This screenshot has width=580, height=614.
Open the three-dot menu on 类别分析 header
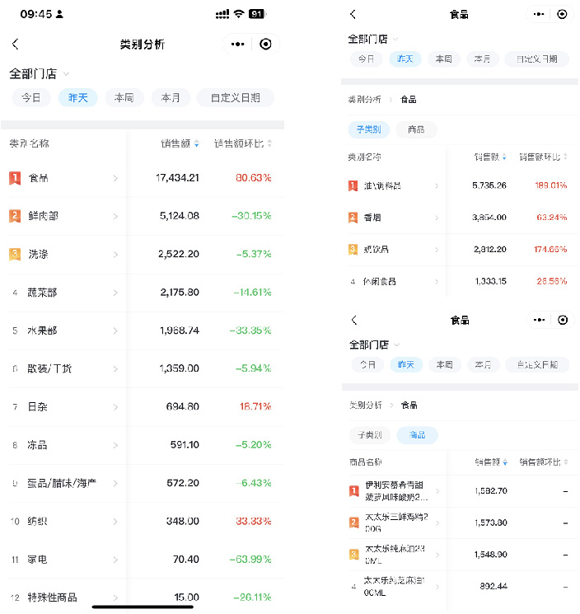237,44
